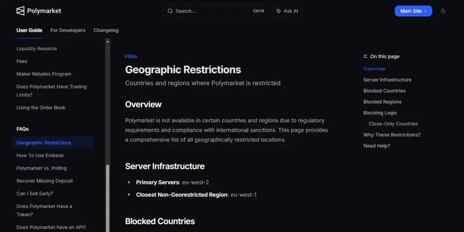Go to Maker Rebates Program page
Screen dimensions: 464x232
pyautogui.click(x=44, y=74)
